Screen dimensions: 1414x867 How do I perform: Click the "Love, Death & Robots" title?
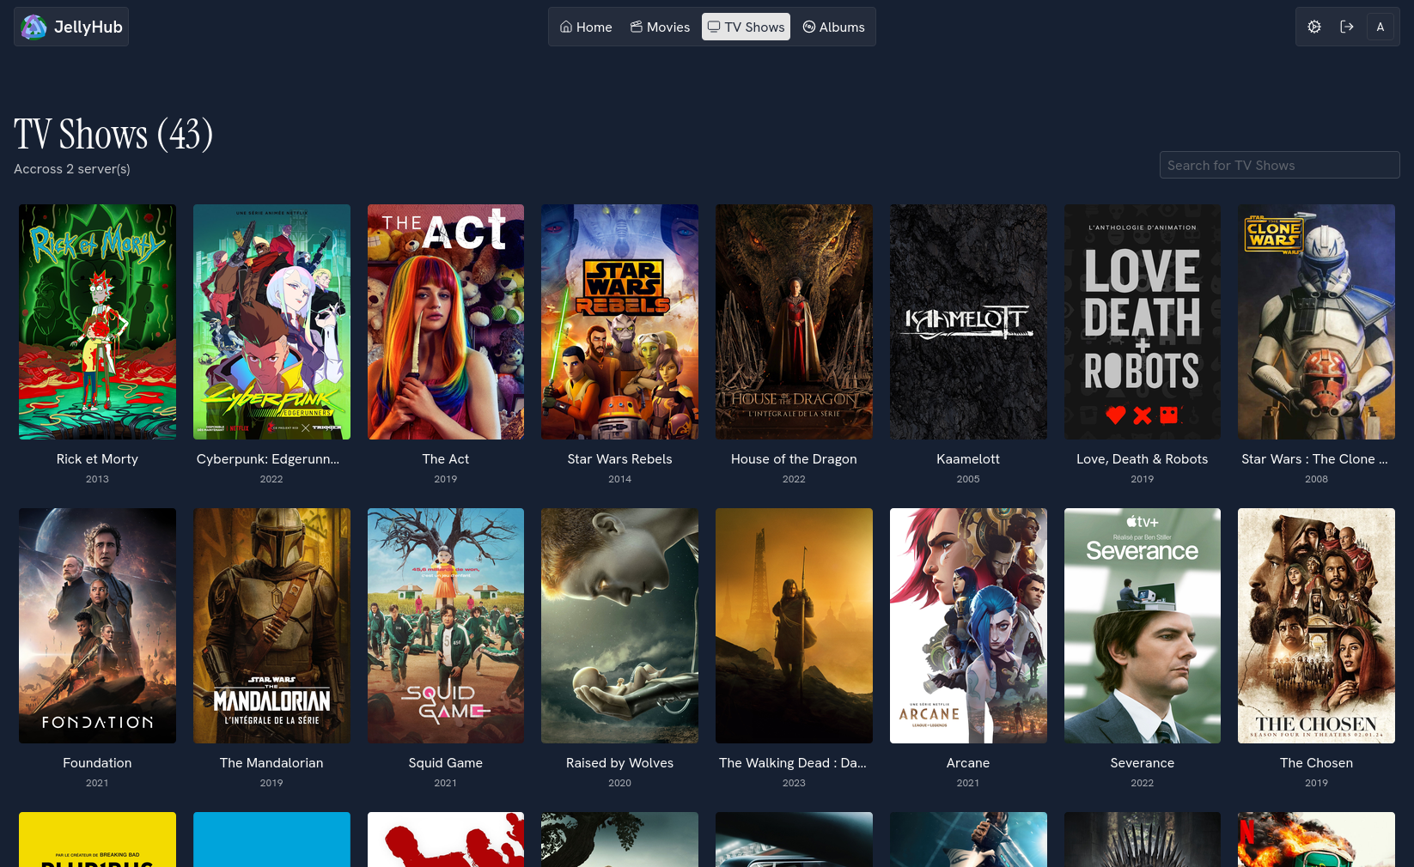click(x=1143, y=459)
